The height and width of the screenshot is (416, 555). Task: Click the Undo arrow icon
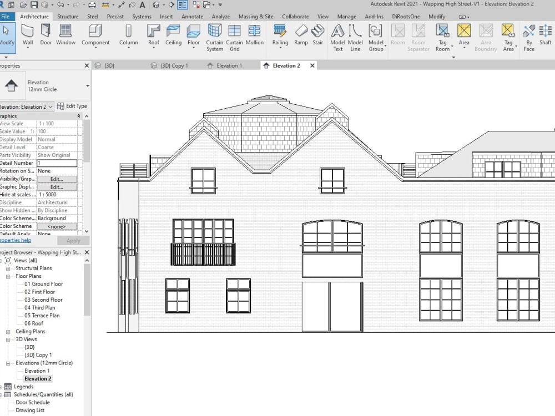tap(60, 5)
